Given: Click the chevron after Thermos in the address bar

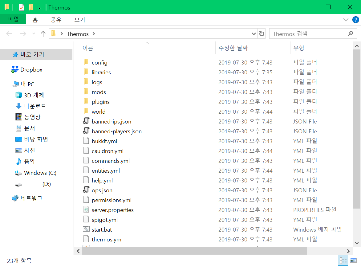Looking at the screenshot, I should pyautogui.click(x=94, y=34).
